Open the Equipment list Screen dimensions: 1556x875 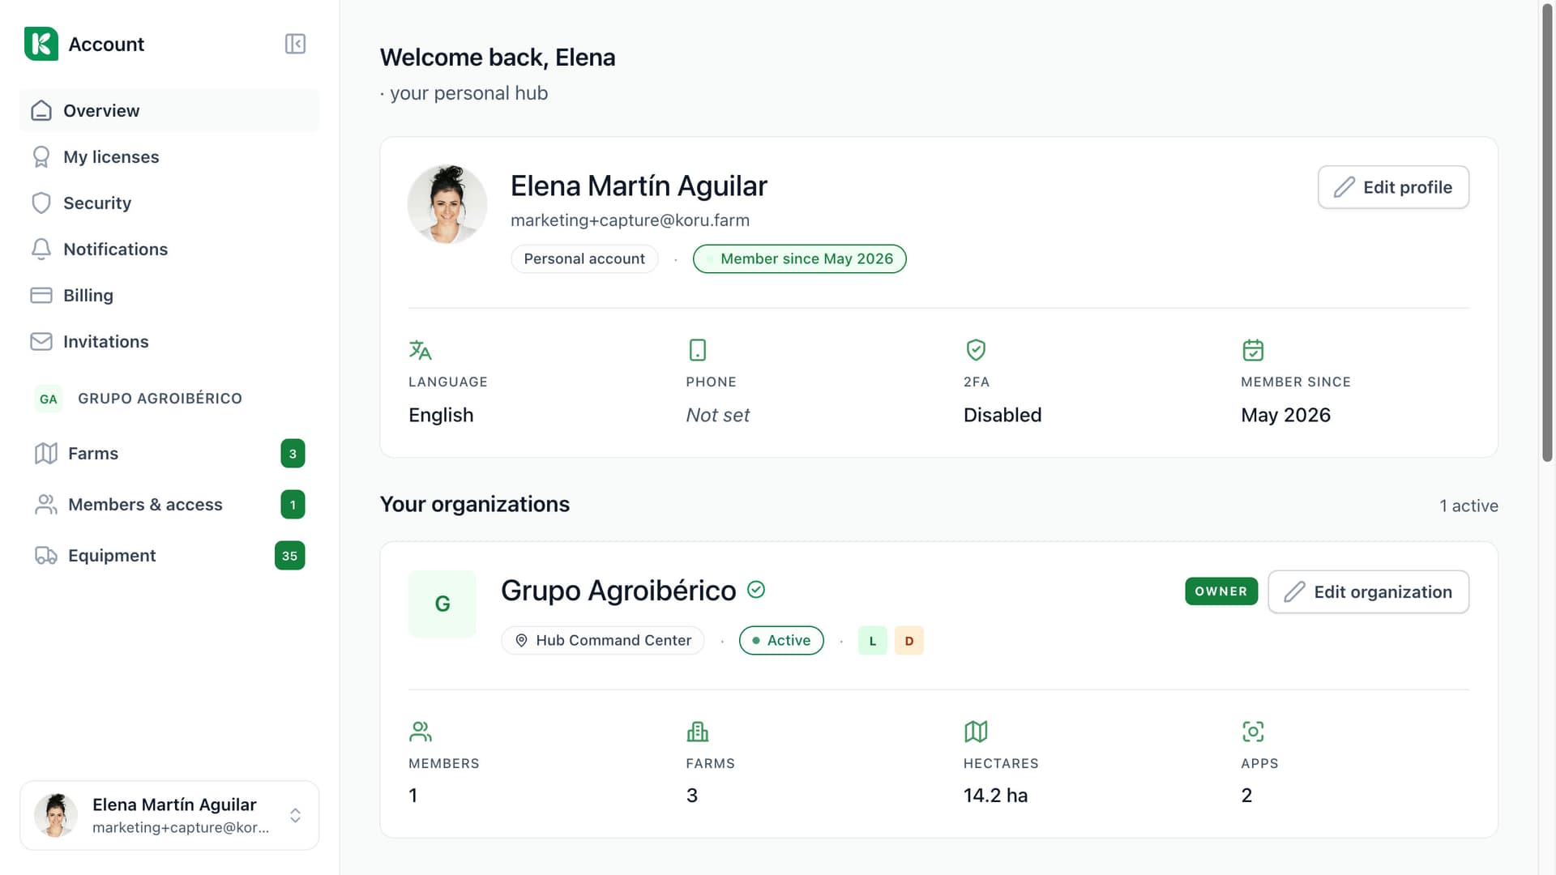[169, 555]
